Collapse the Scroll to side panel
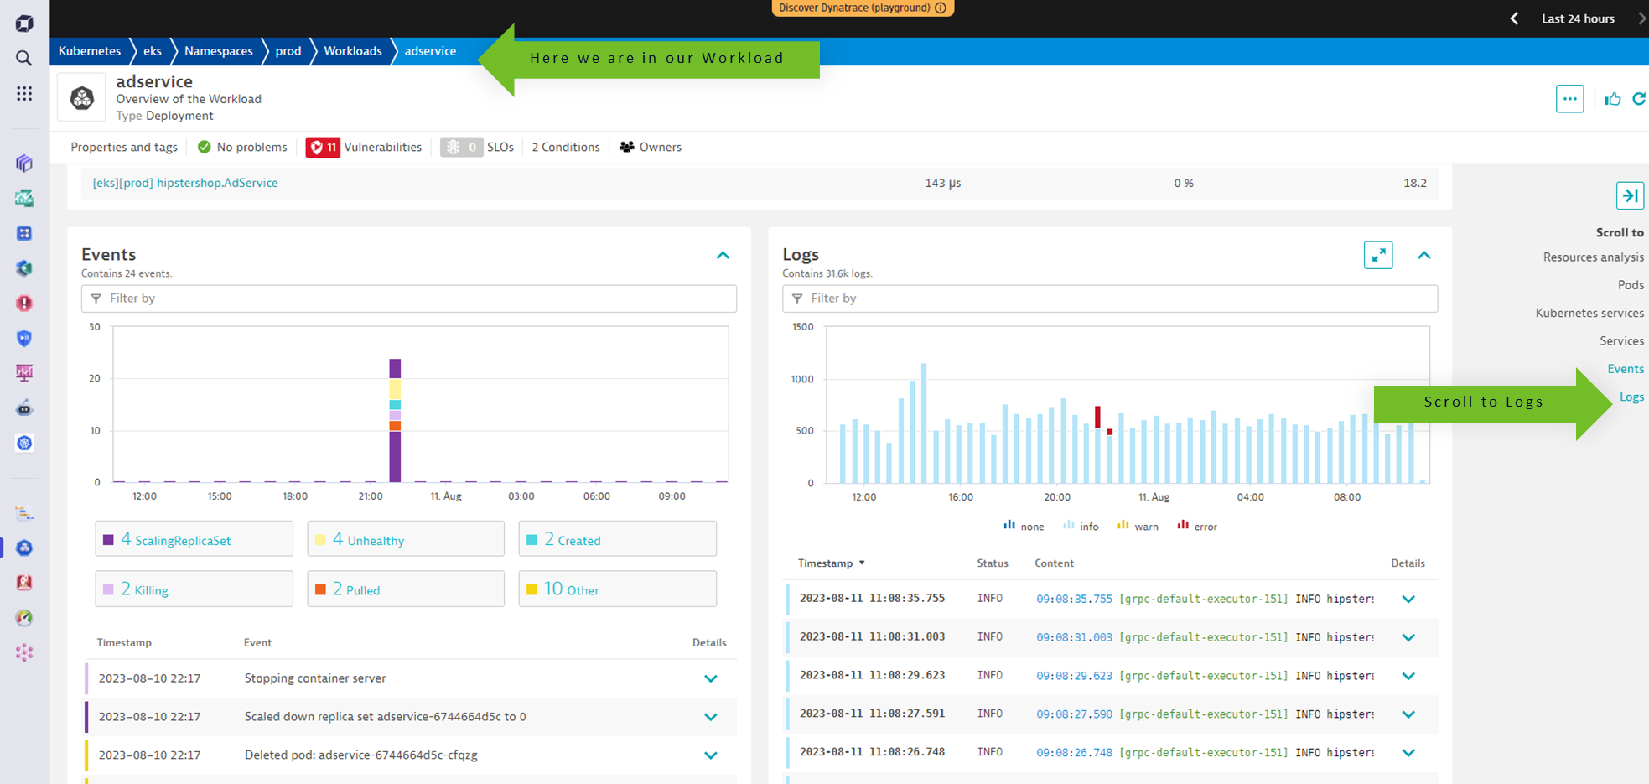 (1630, 195)
